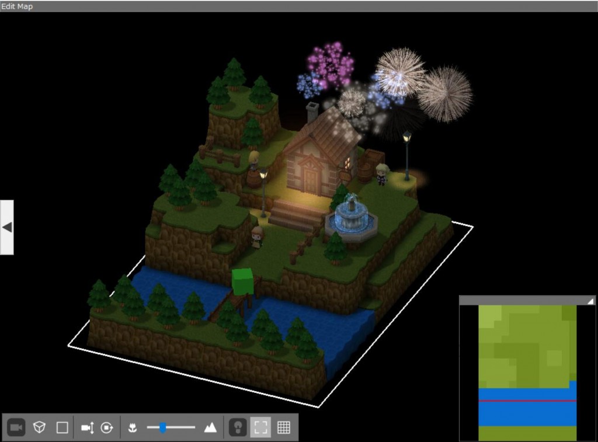598x442 pixels.
Task: Click the mountain far-zoom icon
Action: point(210,427)
